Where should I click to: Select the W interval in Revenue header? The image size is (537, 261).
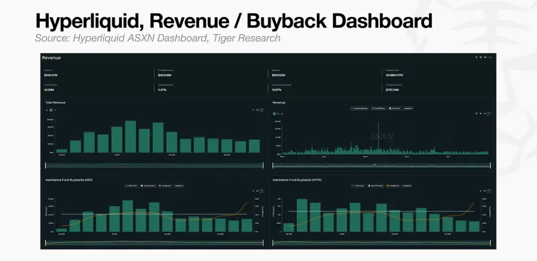[481, 57]
